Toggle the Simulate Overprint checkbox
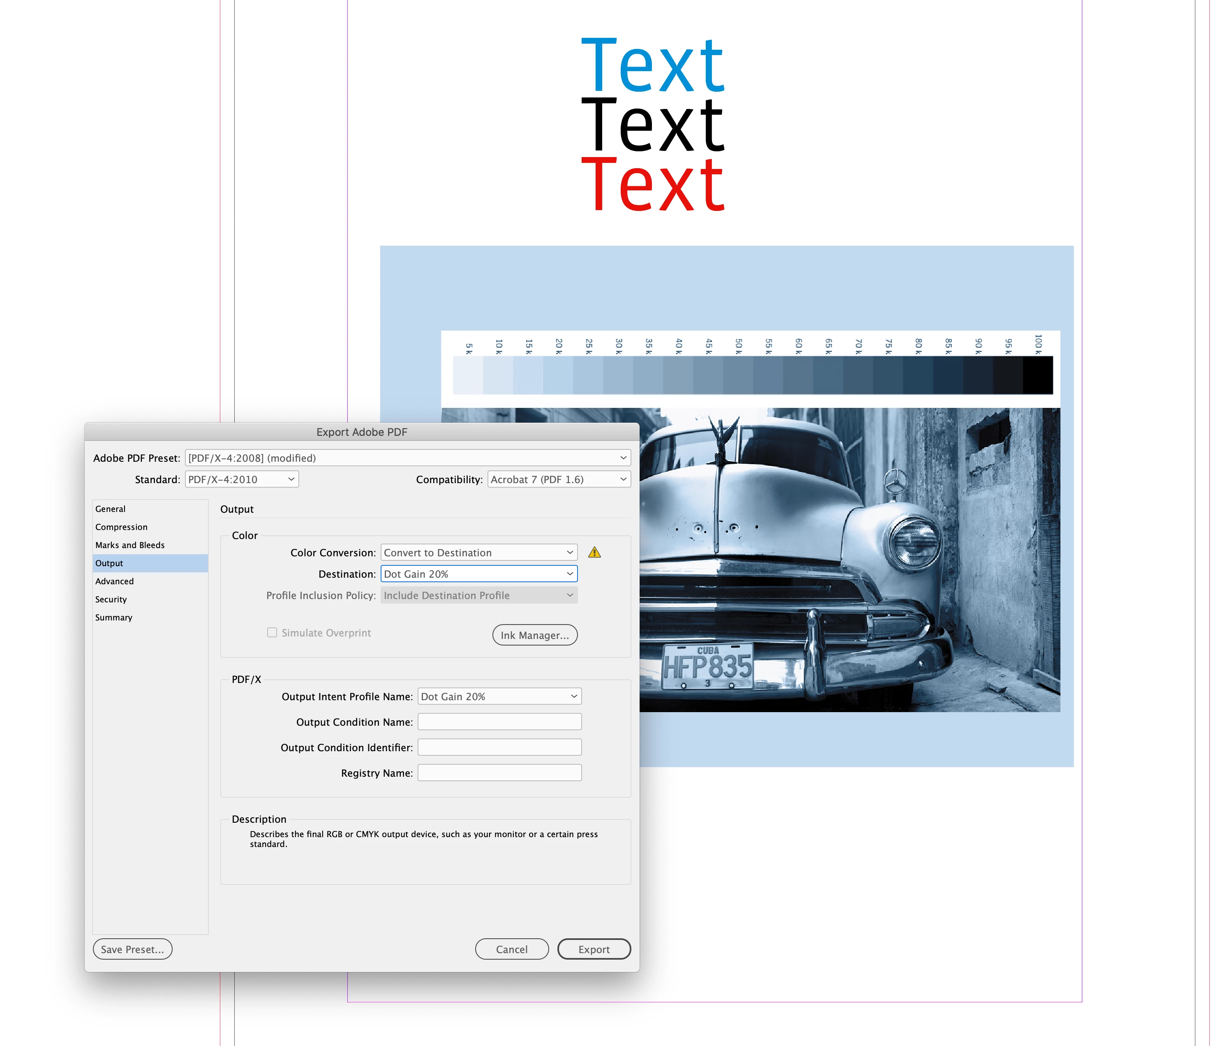 point(272,632)
